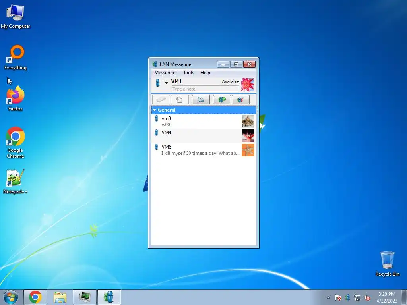The image size is (407, 305).
Task: Select the Google Chrome desktop shortcut
Action: 16,143
